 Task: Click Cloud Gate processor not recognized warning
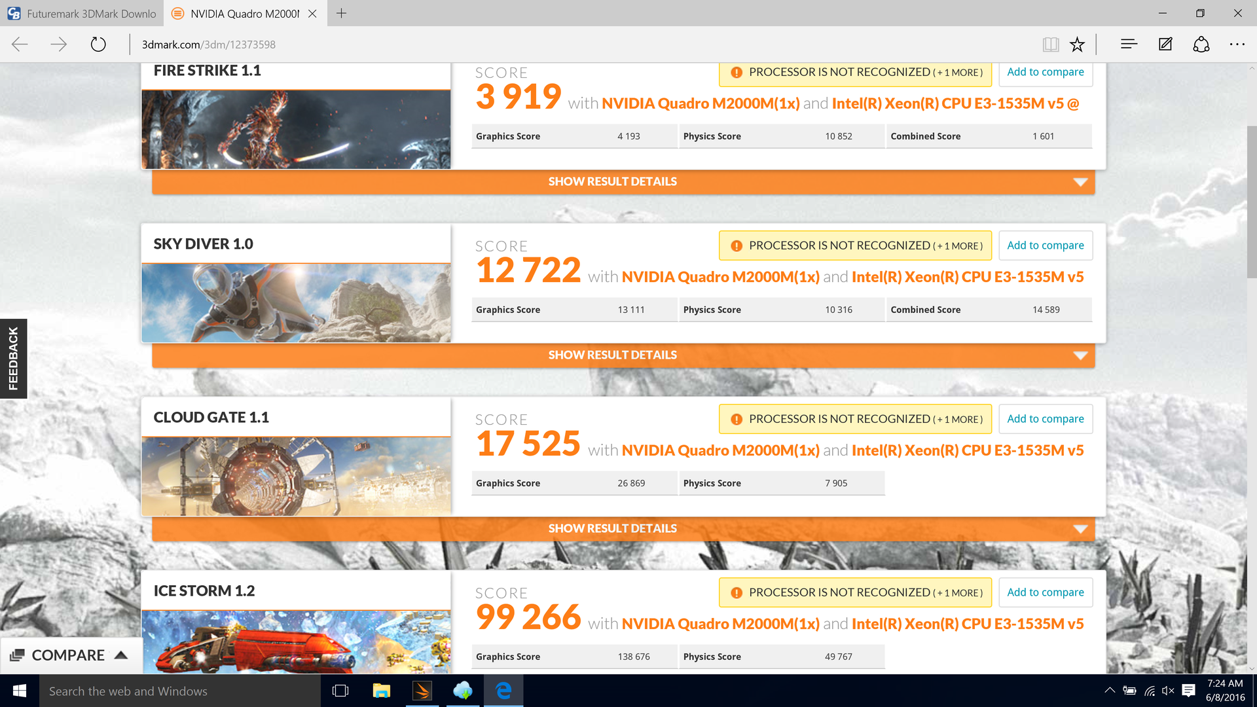[x=855, y=419]
